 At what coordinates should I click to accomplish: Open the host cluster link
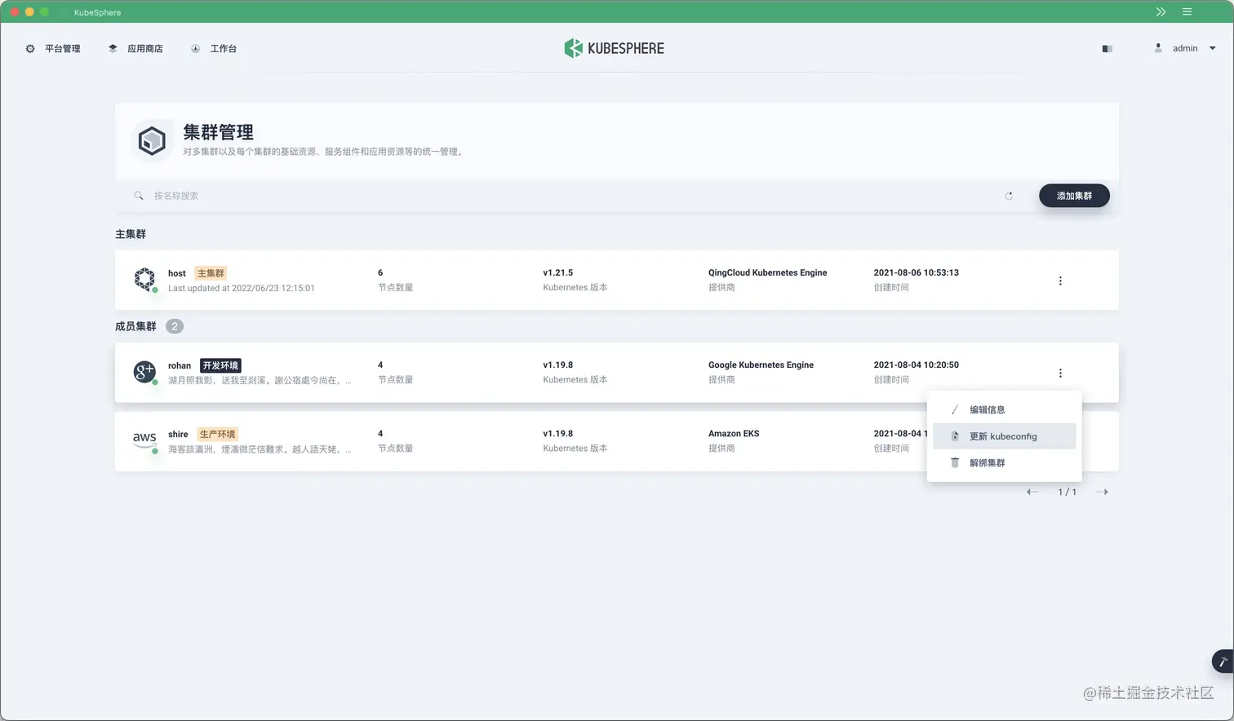click(x=177, y=273)
